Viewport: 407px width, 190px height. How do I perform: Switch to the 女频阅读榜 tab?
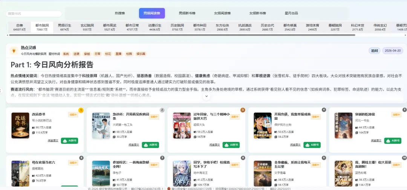click(222, 13)
